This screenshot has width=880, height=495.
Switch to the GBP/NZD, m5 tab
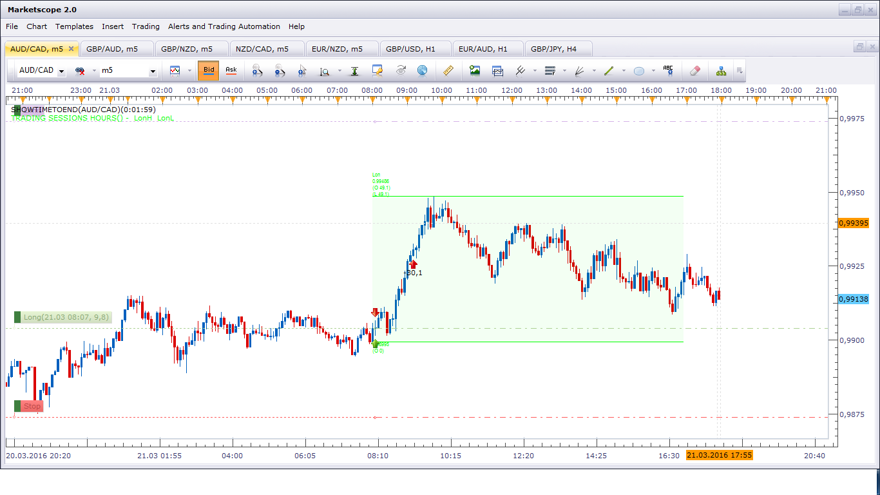tap(192, 49)
